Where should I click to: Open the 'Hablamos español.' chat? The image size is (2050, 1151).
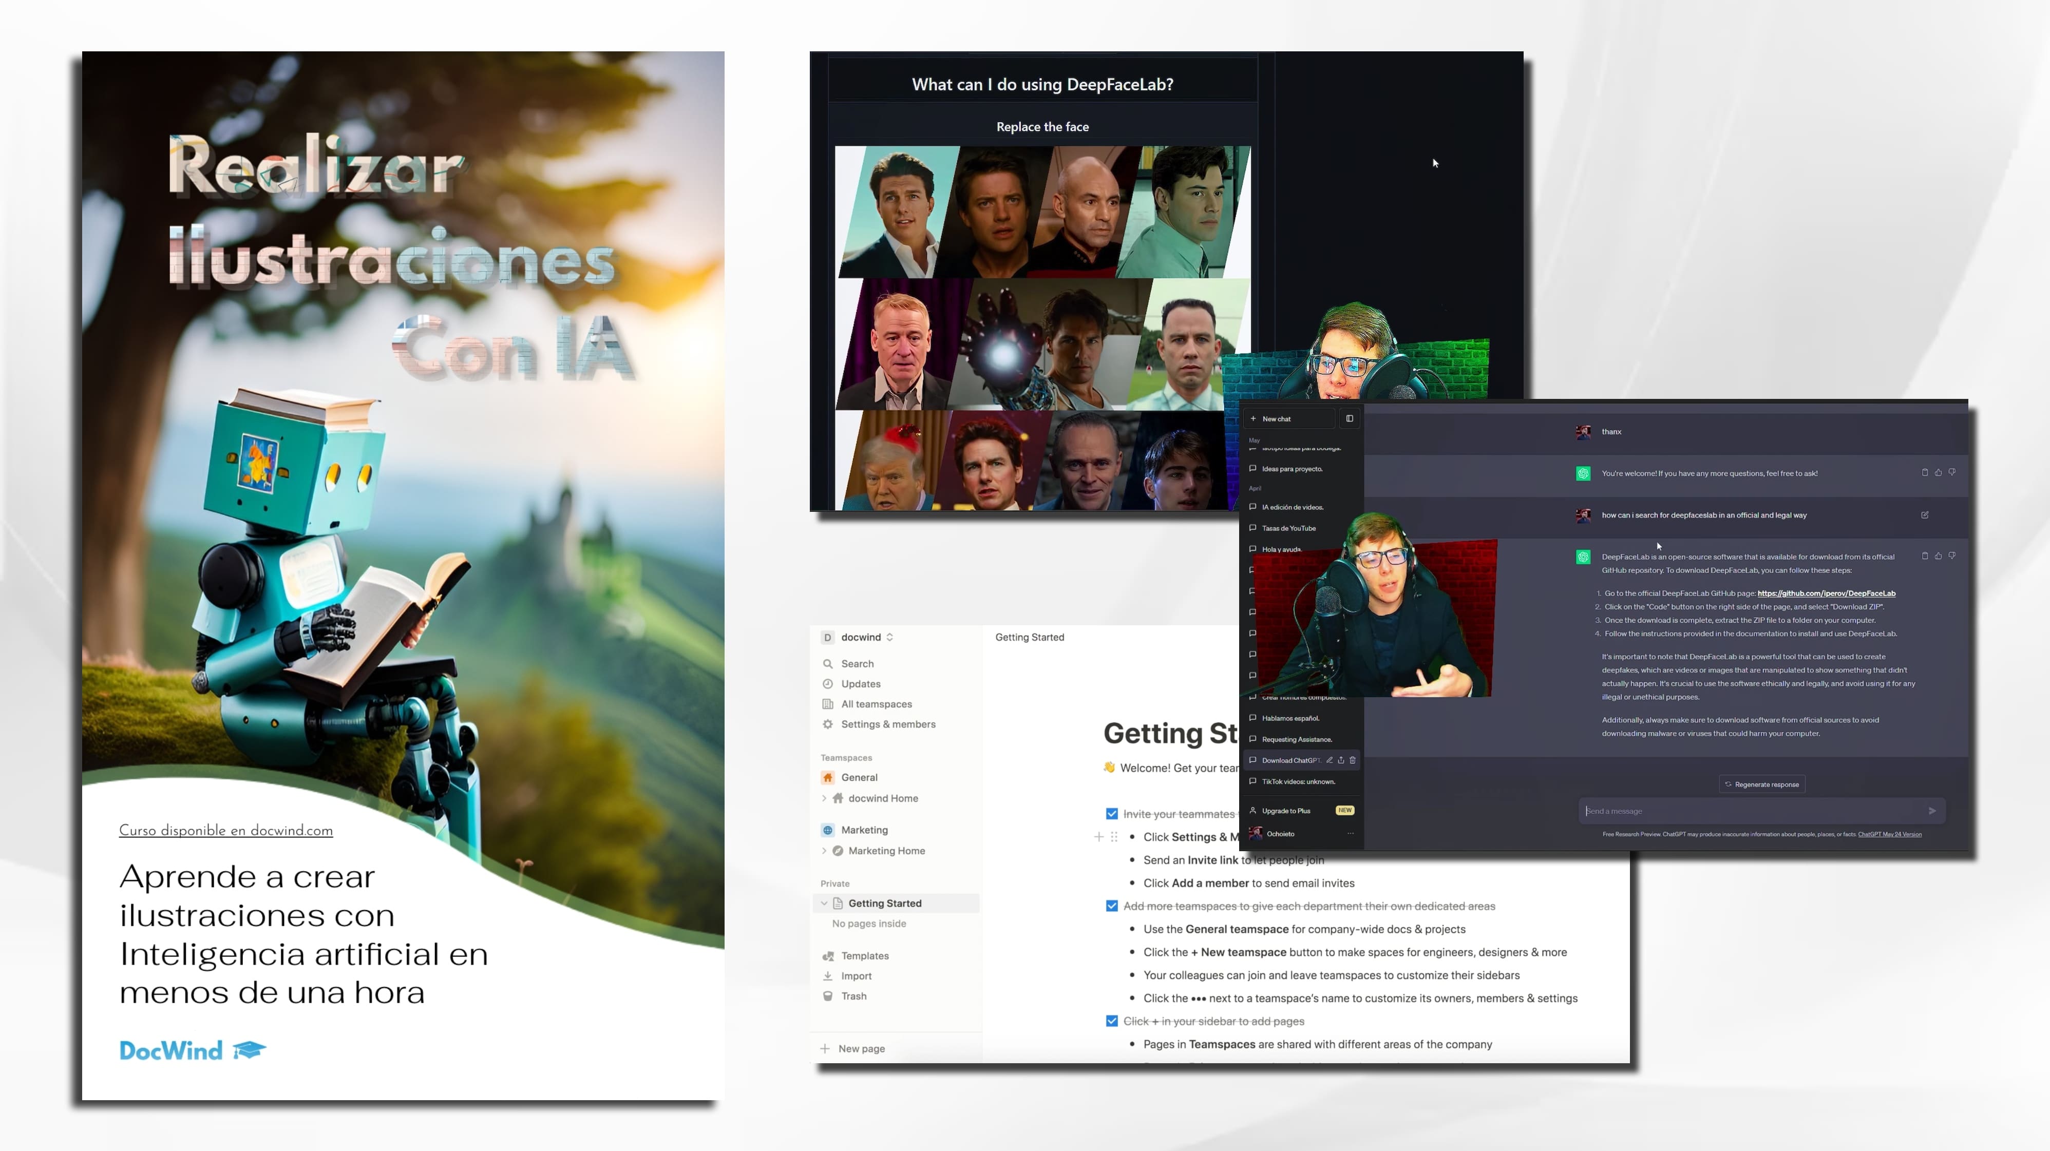coord(1290,718)
